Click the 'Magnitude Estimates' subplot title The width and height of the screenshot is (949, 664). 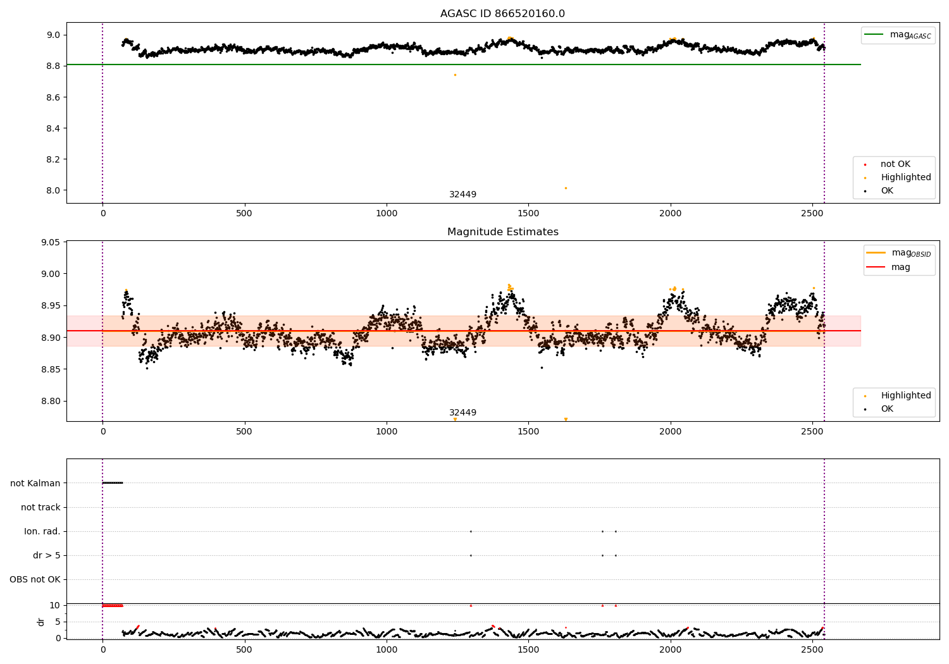tap(502, 232)
